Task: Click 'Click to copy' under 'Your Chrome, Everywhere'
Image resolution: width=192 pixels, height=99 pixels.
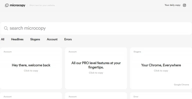Action: [161, 71]
